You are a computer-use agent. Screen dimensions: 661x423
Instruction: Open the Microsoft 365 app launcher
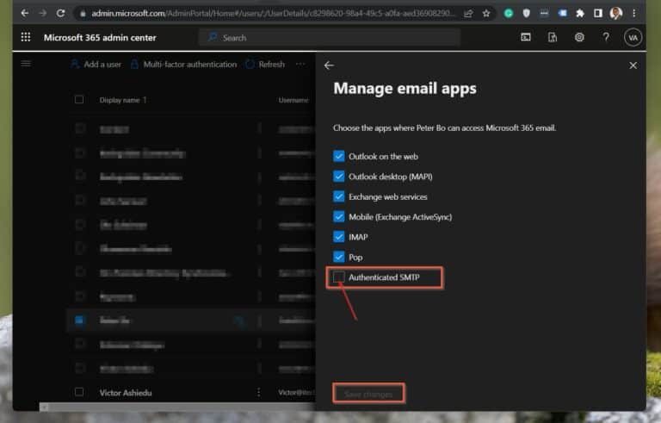[x=26, y=37]
